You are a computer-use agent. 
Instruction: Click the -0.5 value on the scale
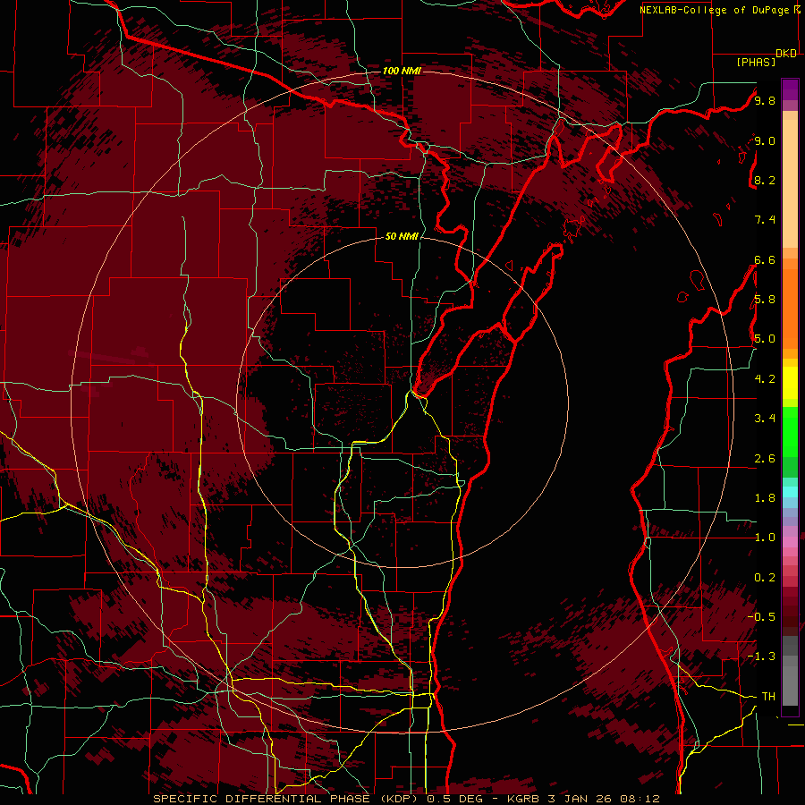(761, 617)
